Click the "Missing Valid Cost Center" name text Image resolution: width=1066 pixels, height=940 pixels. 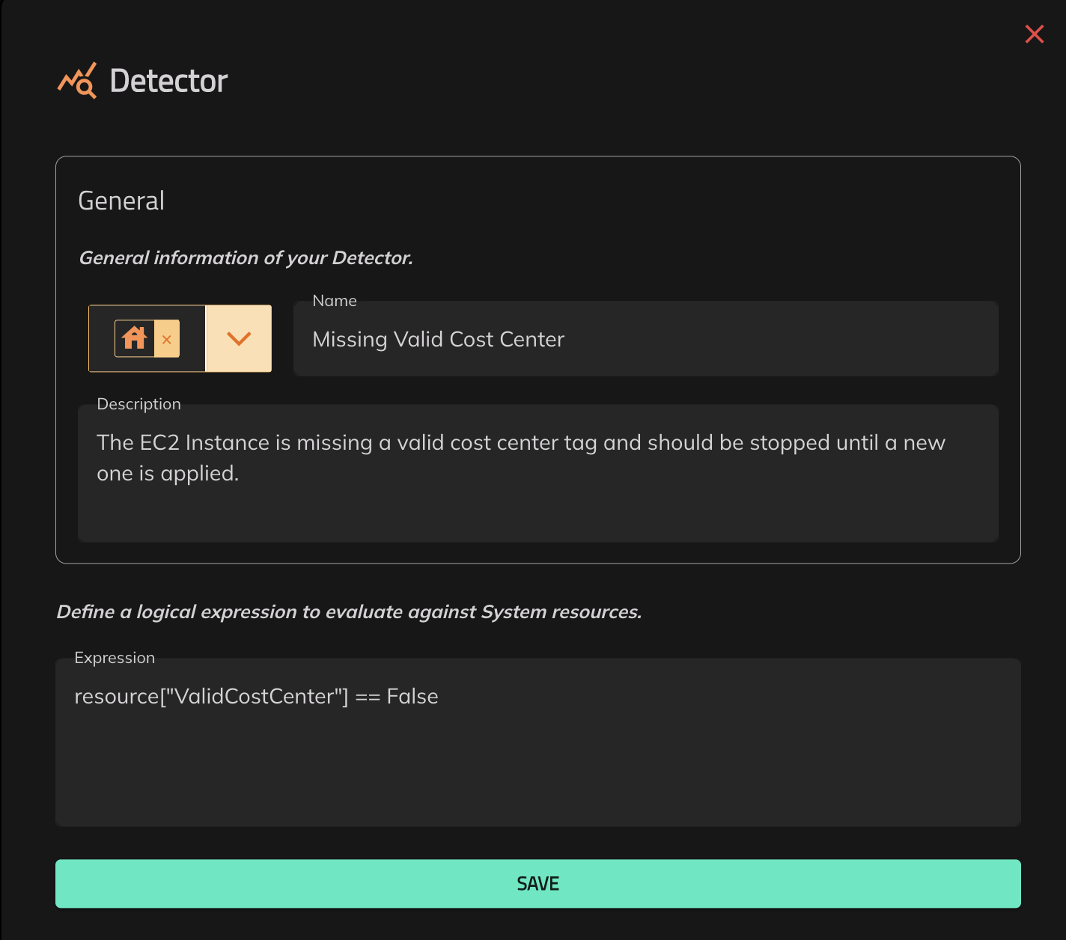pyautogui.click(x=438, y=340)
